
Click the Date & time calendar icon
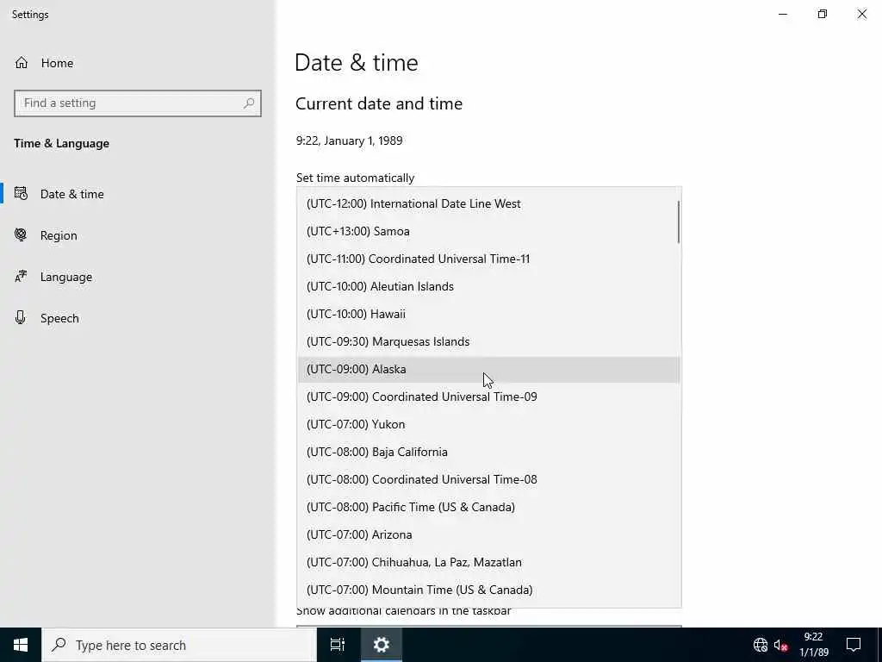click(x=21, y=194)
